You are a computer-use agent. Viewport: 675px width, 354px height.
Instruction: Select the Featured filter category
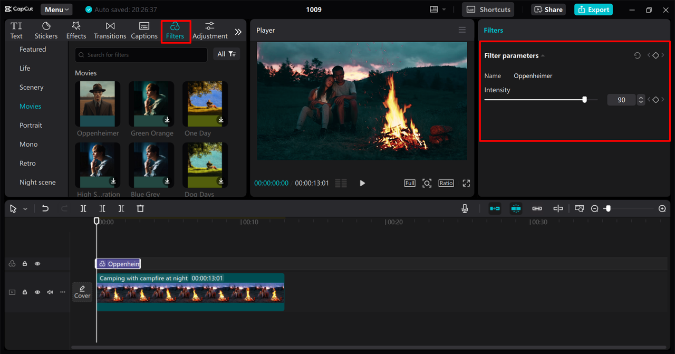33,49
